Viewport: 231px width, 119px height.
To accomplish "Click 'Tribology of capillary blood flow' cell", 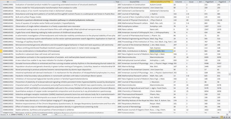I will [65, 42].
